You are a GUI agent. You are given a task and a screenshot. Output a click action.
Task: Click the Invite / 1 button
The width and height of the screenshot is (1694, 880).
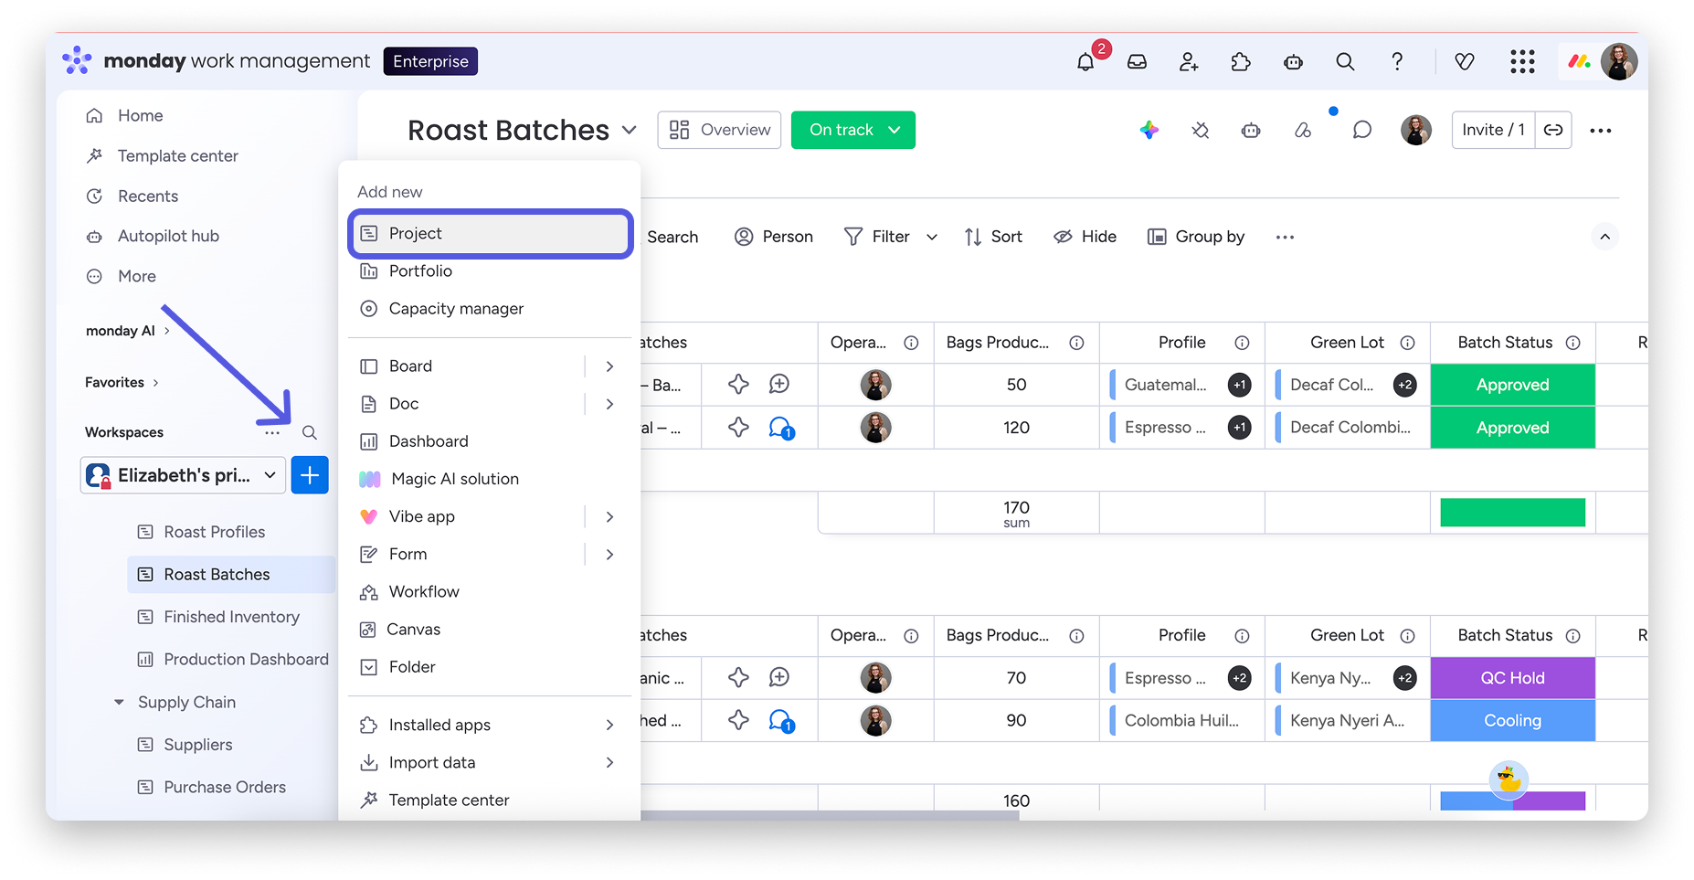[x=1493, y=130]
